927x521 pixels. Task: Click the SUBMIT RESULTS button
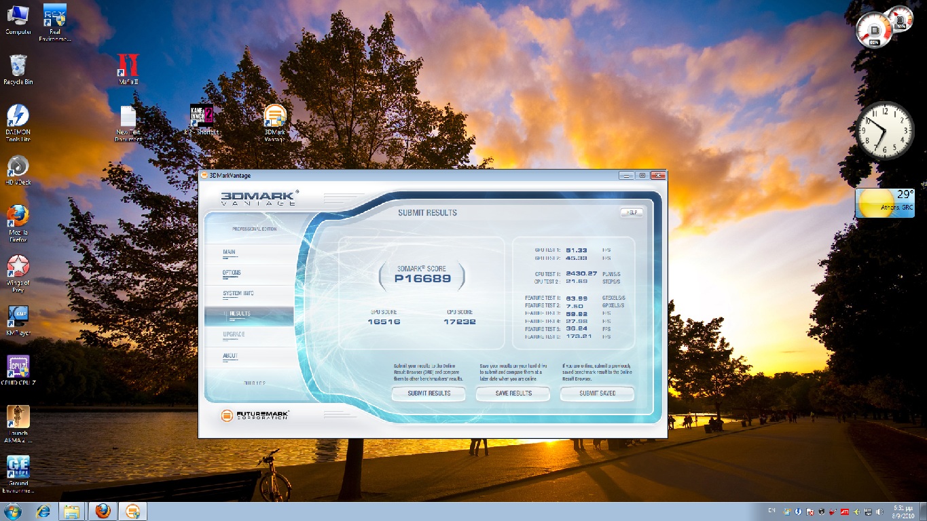[429, 393]
